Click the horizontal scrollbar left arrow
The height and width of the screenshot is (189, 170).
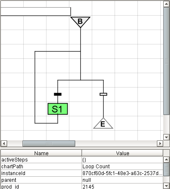4,144
